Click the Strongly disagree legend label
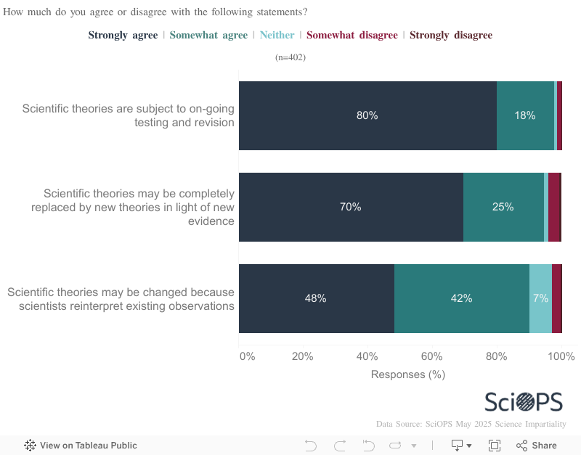Image resolution: width=581 pixels, height=455 pixels. coord(451,36)
